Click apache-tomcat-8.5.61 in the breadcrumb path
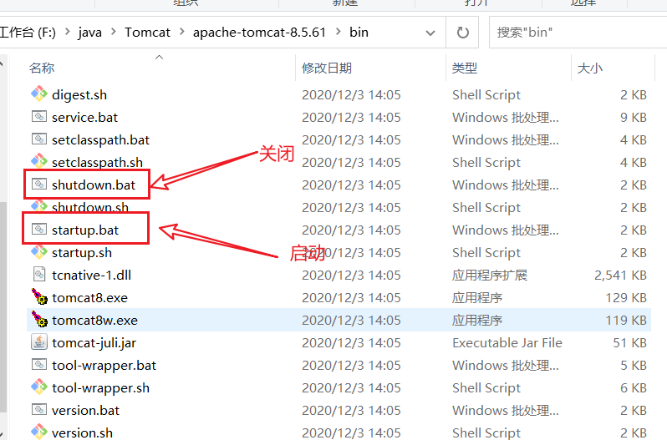667x440 pixels. pyautogui.click(x=258, y=33)
